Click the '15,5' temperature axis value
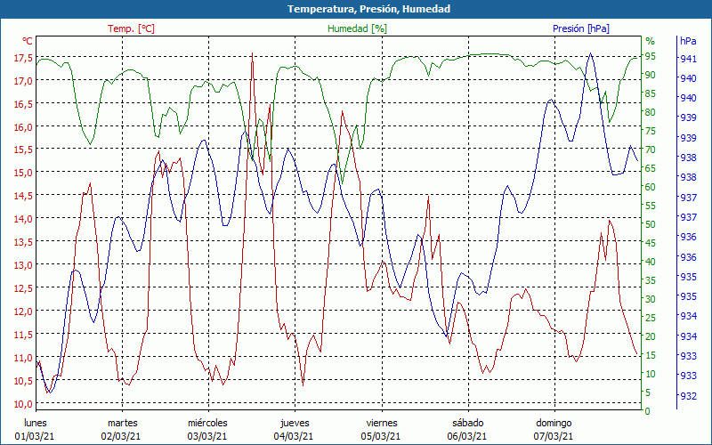Screen dimensions: 712x445 pos(23,150)
